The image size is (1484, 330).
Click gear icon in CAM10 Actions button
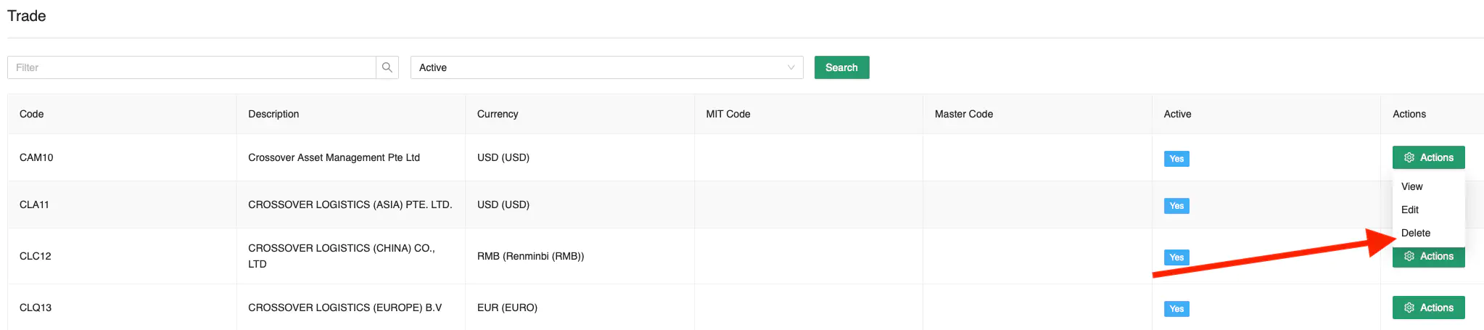point(1409,157)
